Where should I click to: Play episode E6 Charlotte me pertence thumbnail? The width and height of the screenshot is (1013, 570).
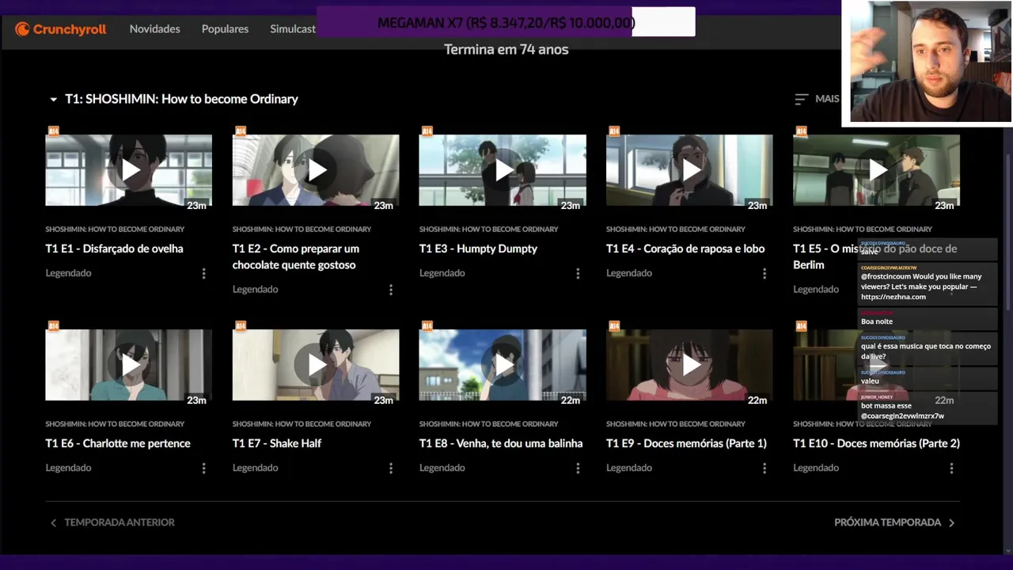pyautogui.click(x=128, y=365)
